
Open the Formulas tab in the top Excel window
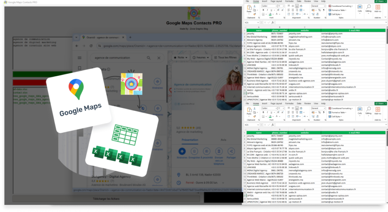pos(289,1)
